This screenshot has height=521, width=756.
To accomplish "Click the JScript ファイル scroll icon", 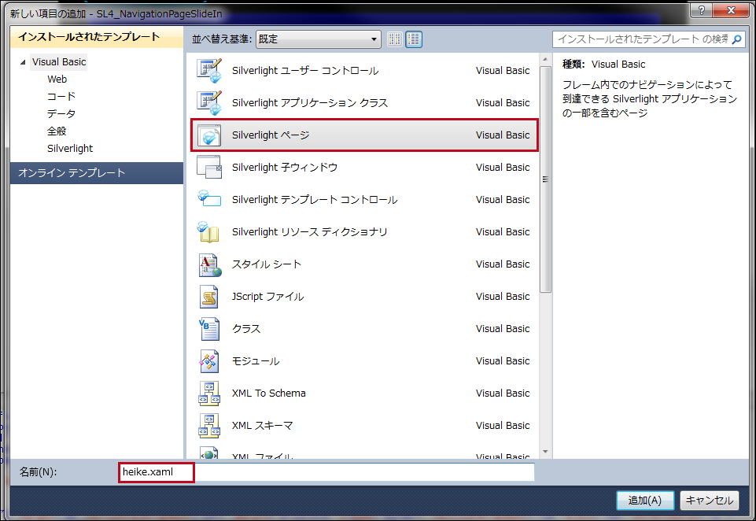I will tap(209, 297).
